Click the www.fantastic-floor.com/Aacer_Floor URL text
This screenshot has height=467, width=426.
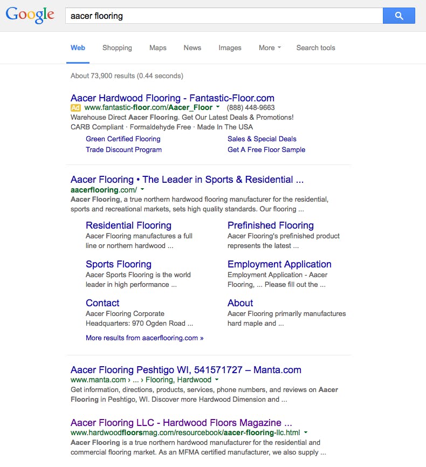tap(148, 107)
